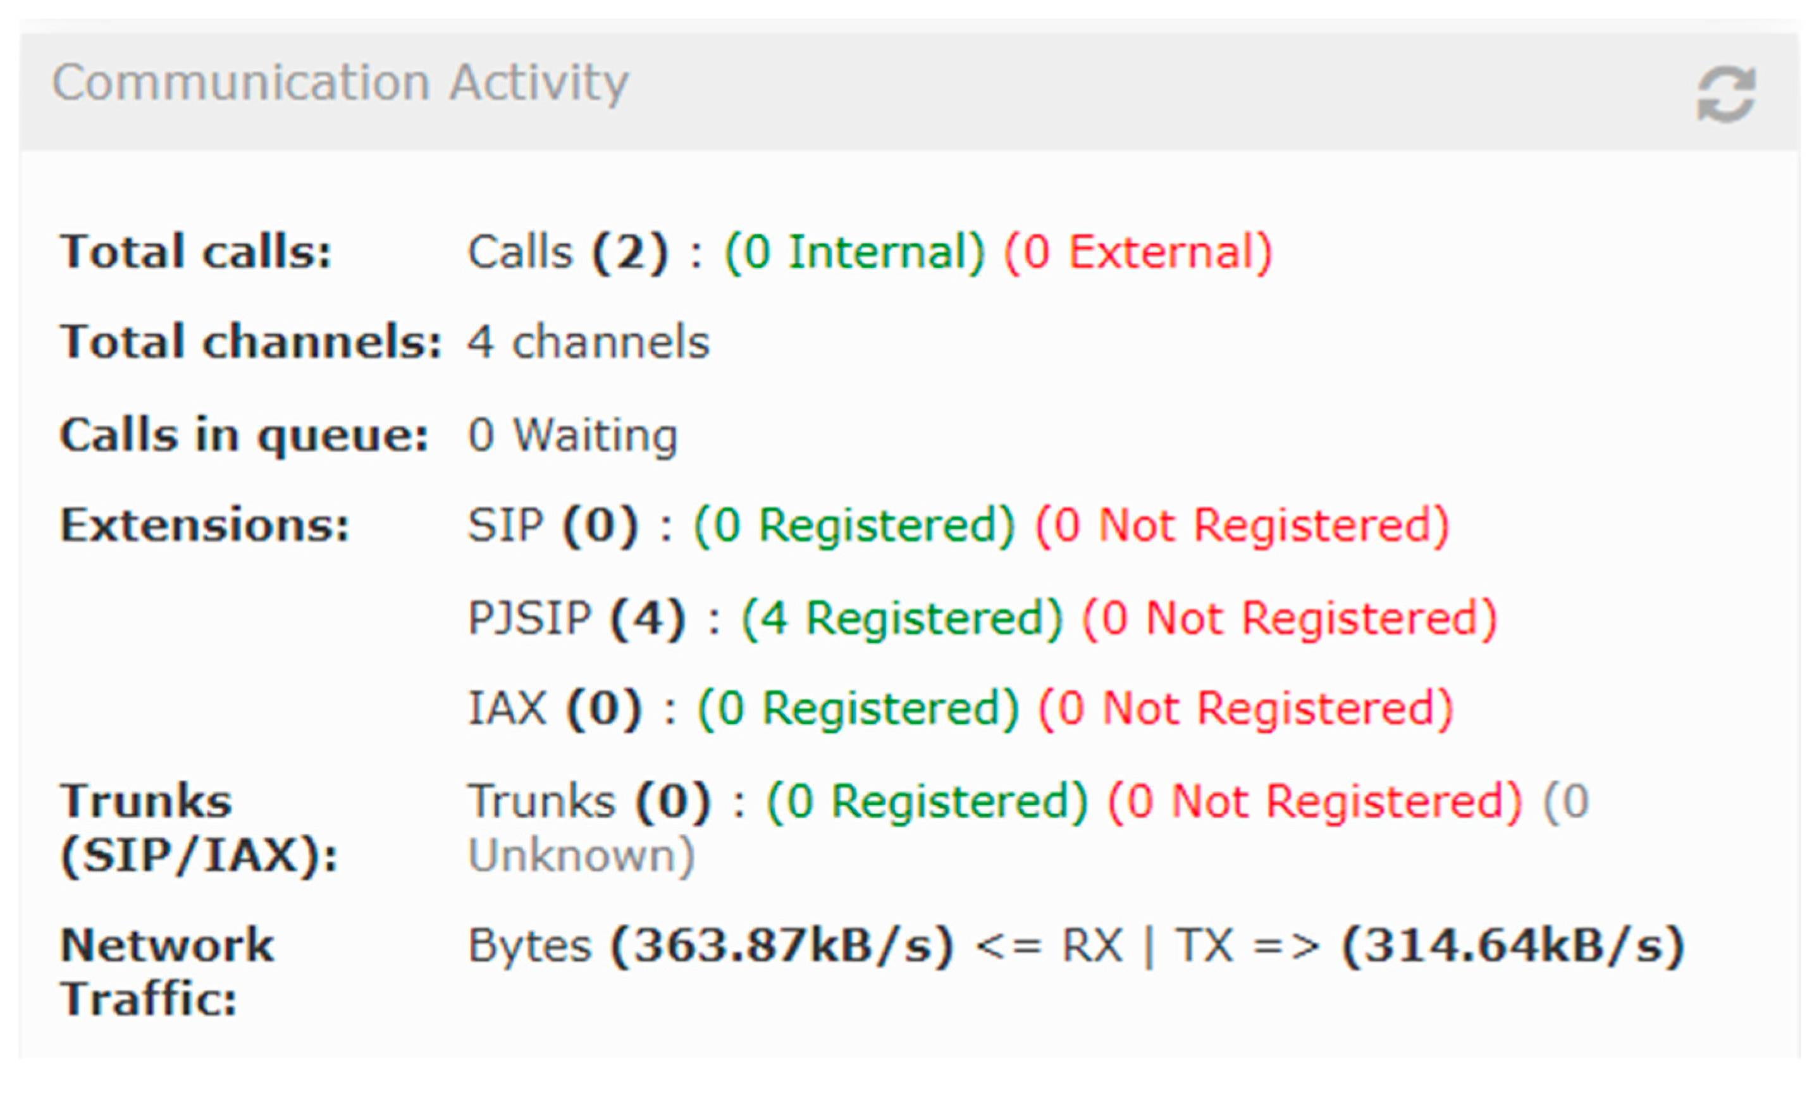Click SIP row's 0 Registered text

(x=854, y=526)
